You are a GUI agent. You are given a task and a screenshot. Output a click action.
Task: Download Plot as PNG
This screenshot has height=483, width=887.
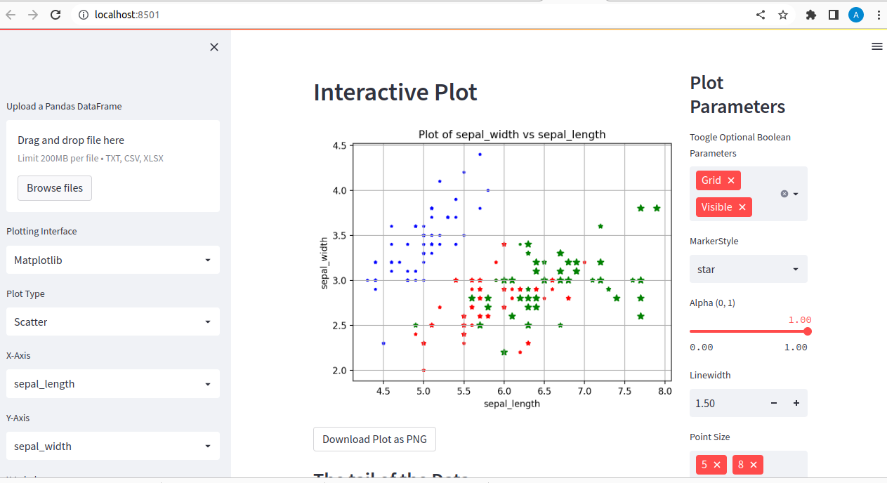374,439
